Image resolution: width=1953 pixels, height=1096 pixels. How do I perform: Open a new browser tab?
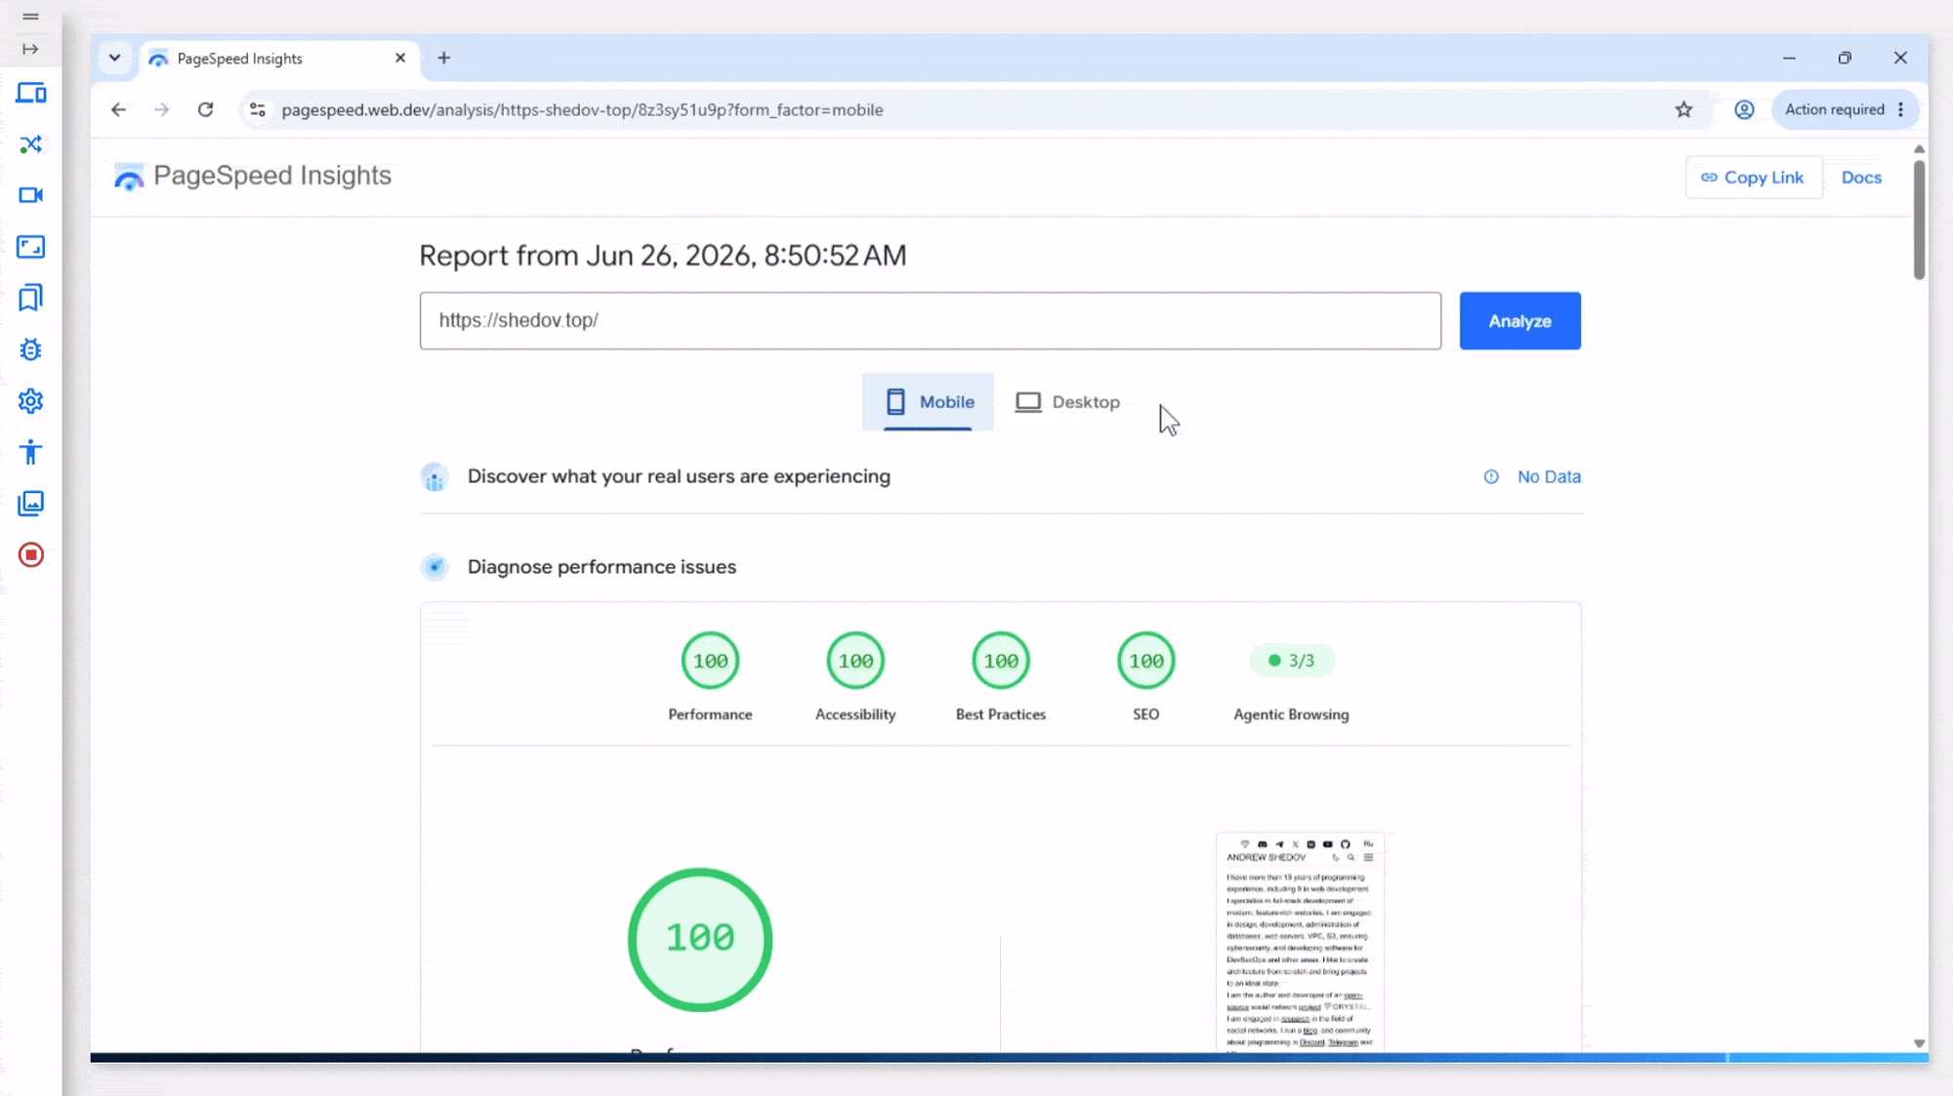tap(444, 58)
